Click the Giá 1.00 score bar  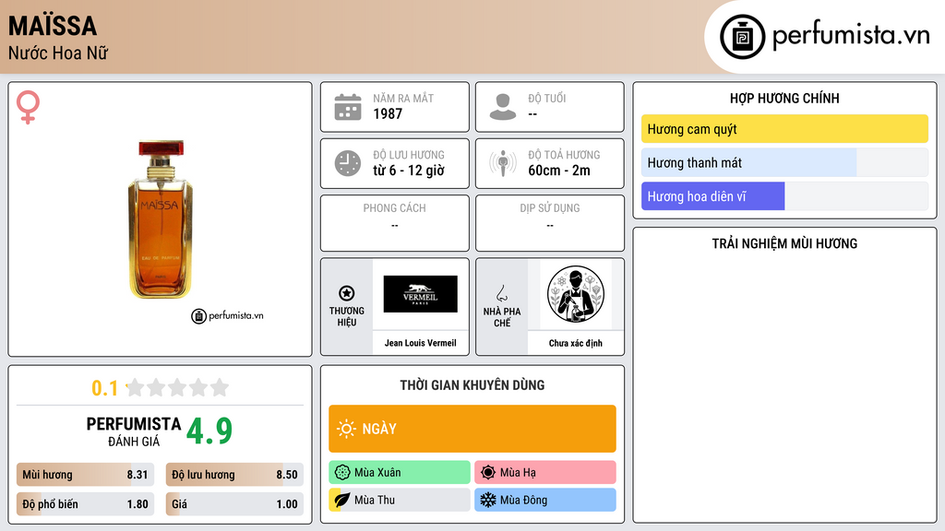234,504
